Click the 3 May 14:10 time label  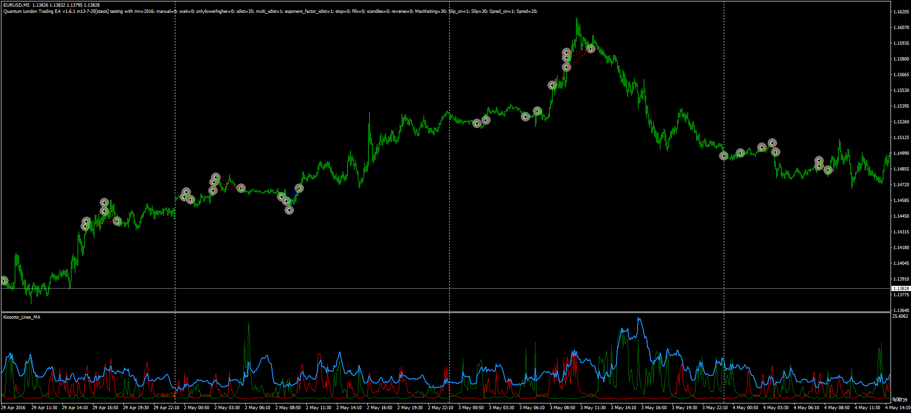(x=623, y=408)
